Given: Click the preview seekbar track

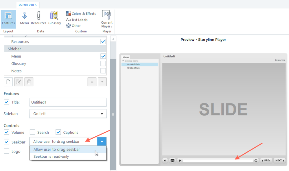Looking at the screenshot, I should point(218,161).
